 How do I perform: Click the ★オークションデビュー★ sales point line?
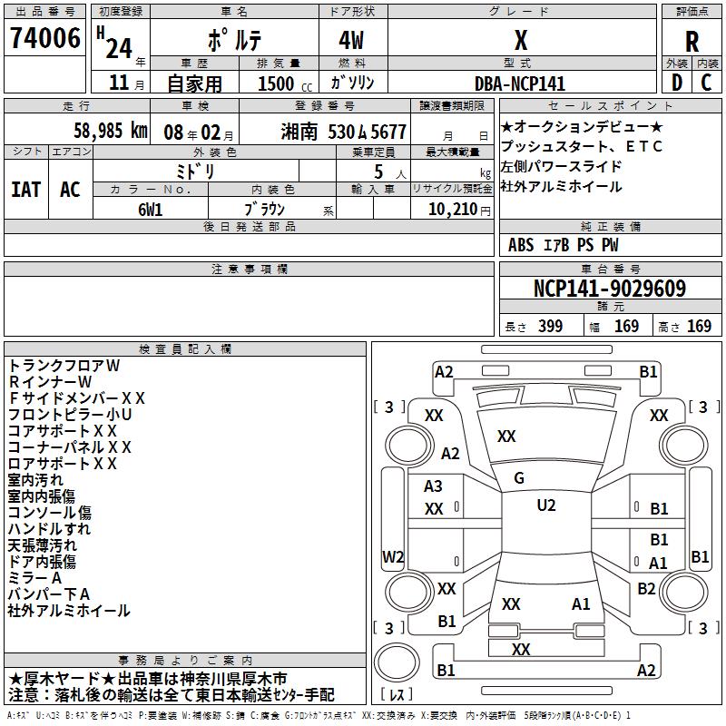point(582,126)
